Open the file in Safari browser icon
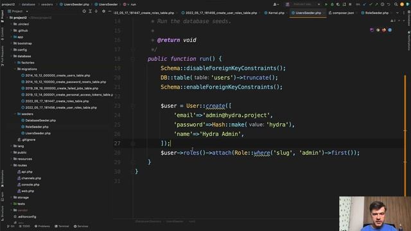Screen dimensions: 411x231 click(390, 30)
